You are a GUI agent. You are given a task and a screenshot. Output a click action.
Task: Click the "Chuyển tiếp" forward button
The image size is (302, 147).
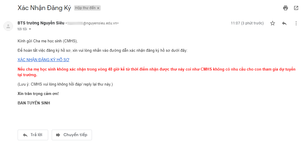point(72,135)
